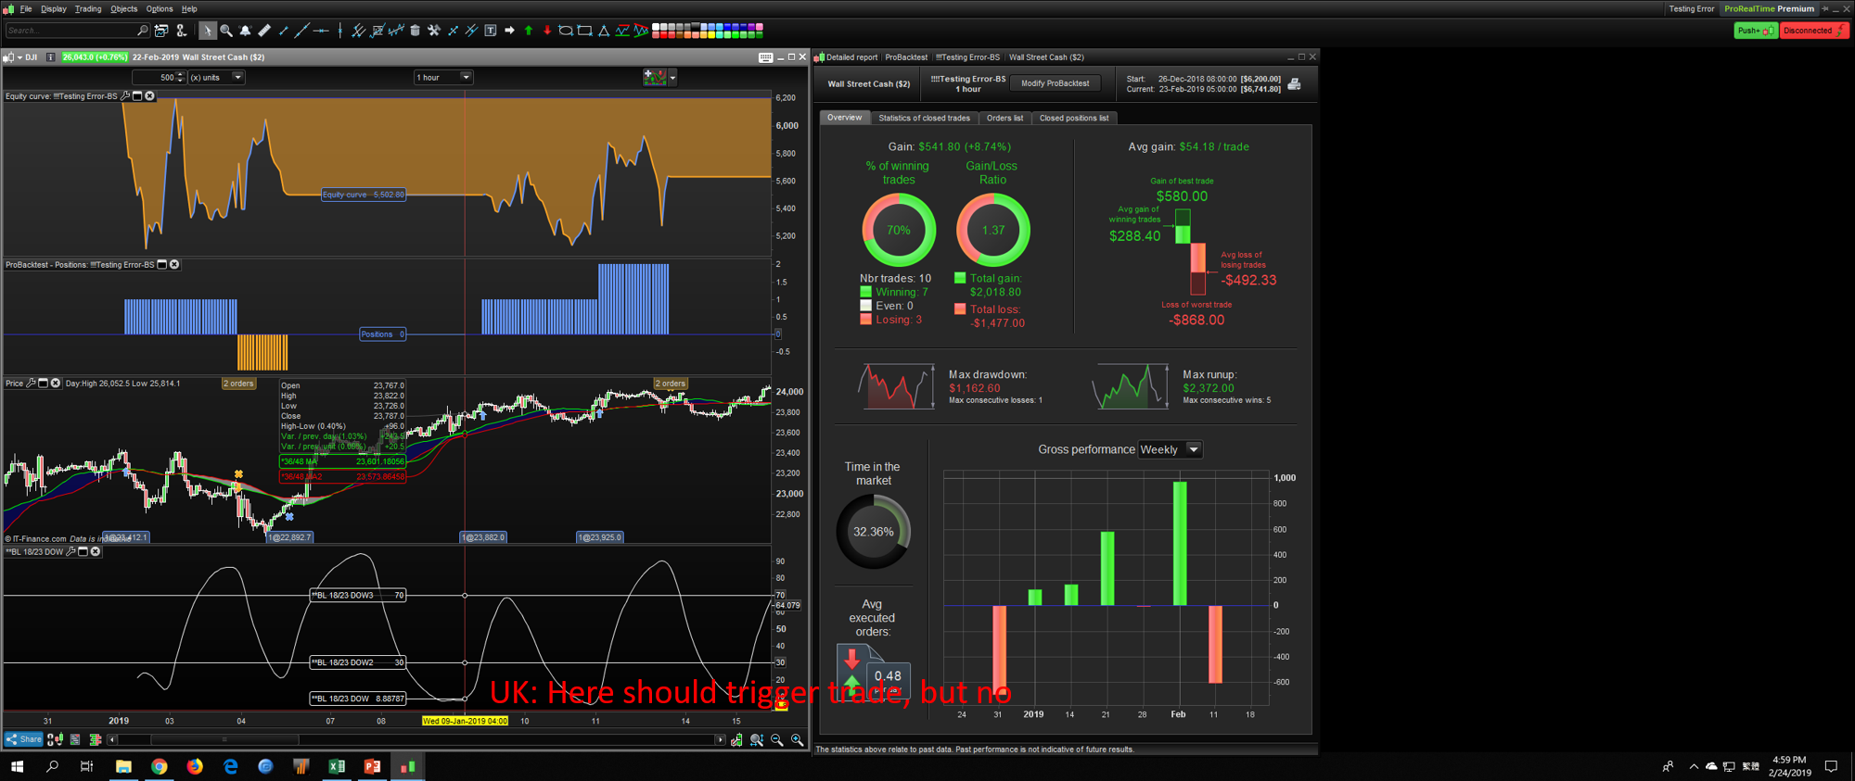Click the chart horizontal scrollbar thumb
This screenshot has height=781, width=1855.
point(224,739)
